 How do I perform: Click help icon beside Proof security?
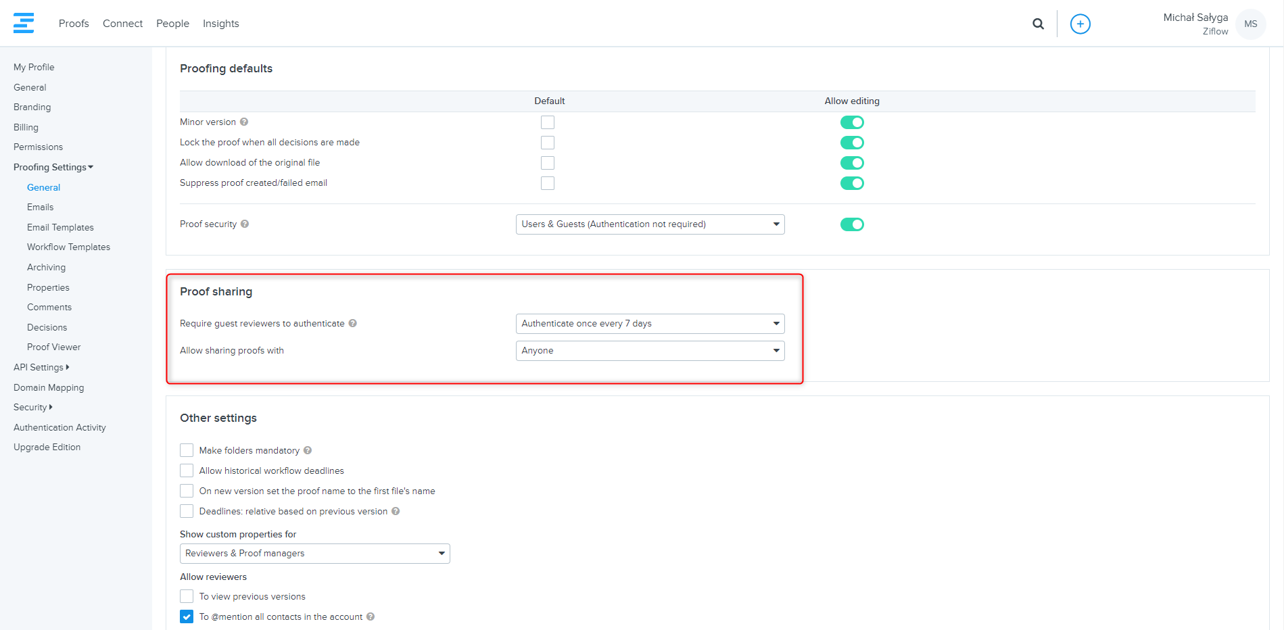(245, 224)
